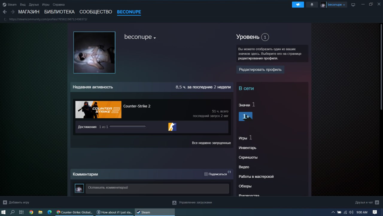Open the Все недавно запущенные link

(211, 143)
